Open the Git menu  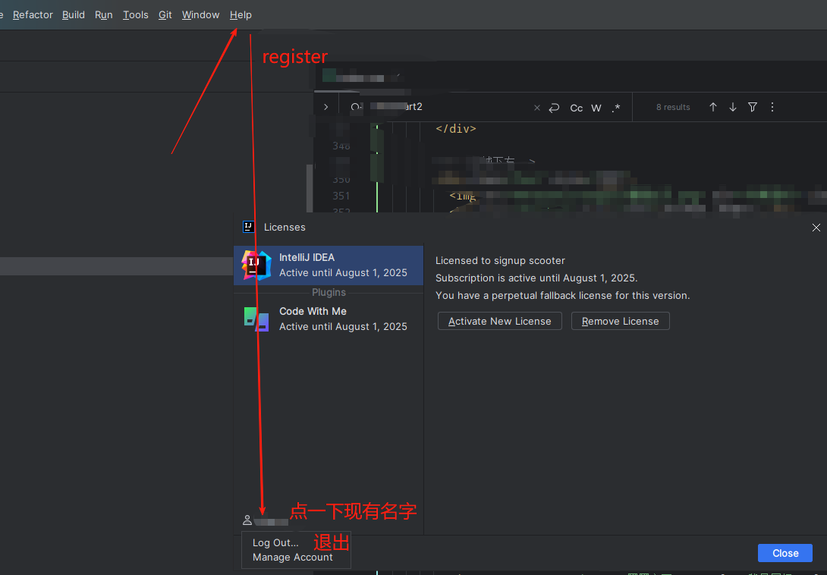(x=165, y=14)
